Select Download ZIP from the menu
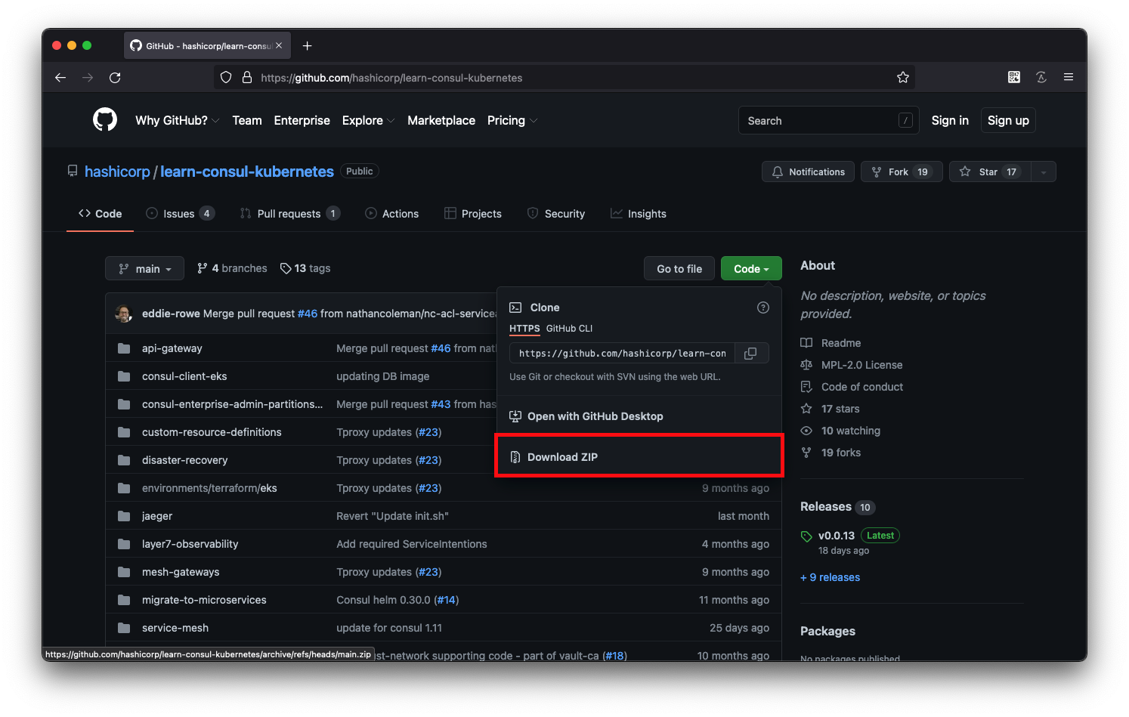The image size is (1129, 717). (562, 457)
